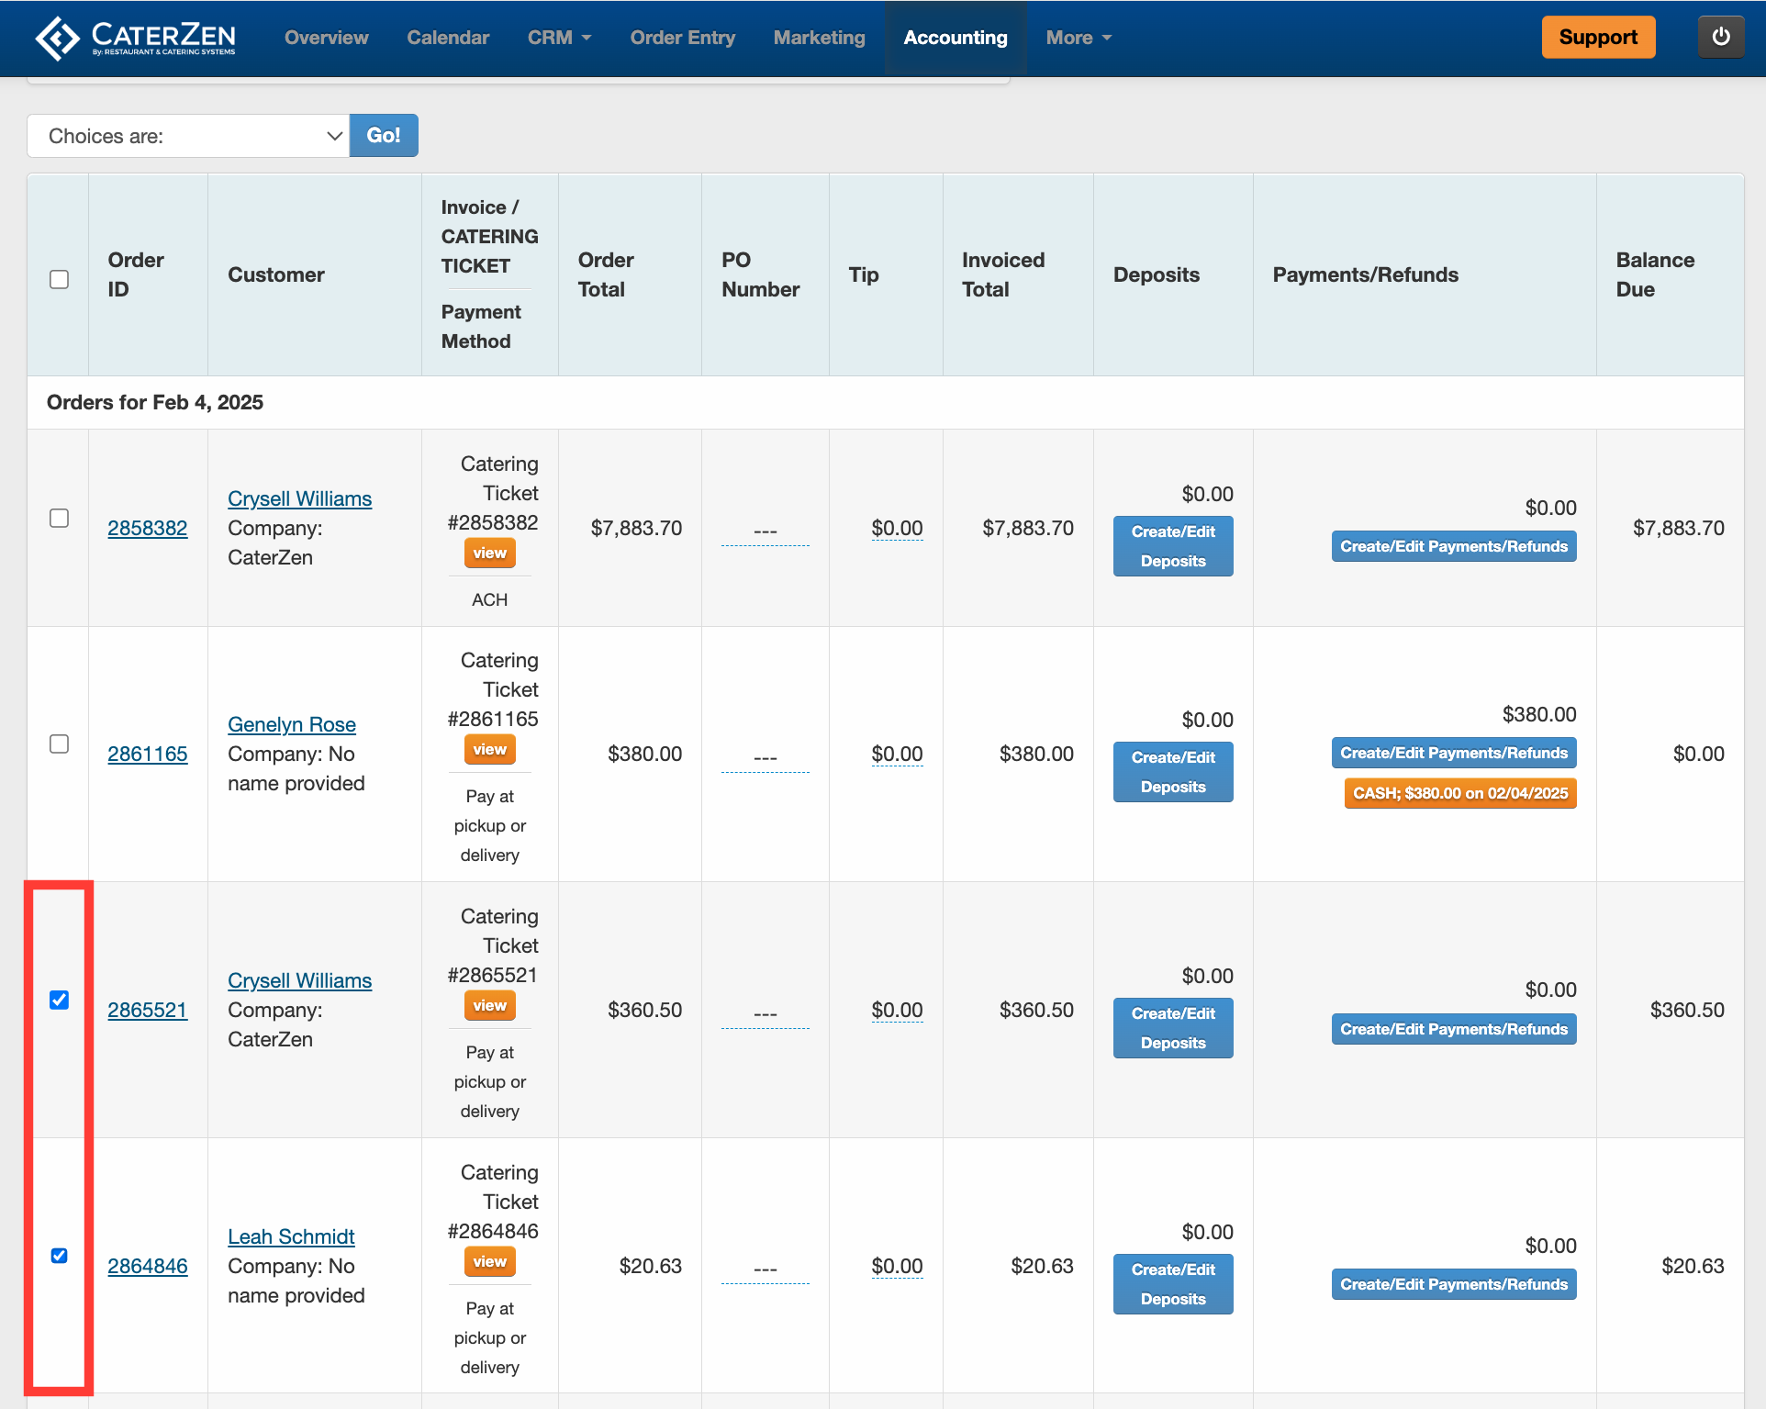
Task: Expand the CRM menu dropdown
Action: click(559, 38)
